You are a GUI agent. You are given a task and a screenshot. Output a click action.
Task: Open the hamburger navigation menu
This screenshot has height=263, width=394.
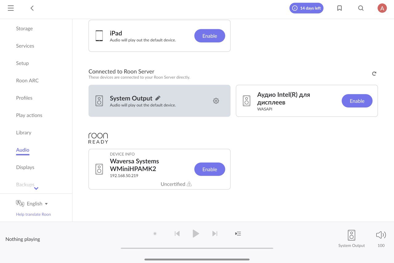[x=11, y=8]
